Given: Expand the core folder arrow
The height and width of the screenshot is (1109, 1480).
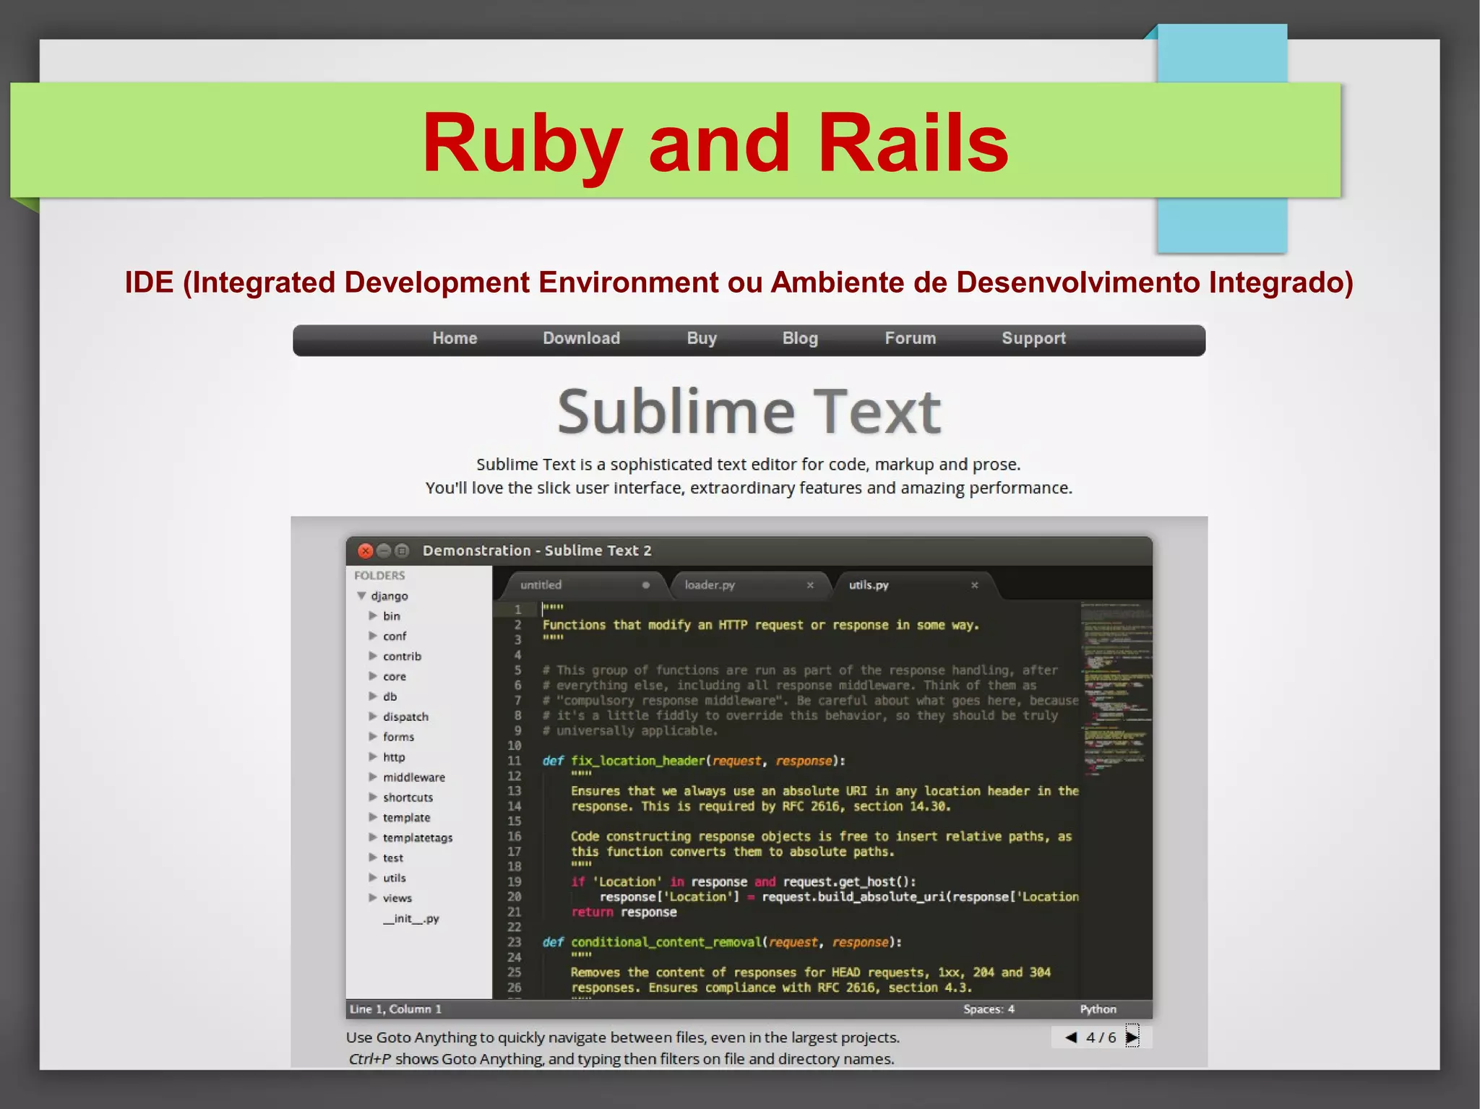Looking at the screenshot, I should [x=373, y=676].
